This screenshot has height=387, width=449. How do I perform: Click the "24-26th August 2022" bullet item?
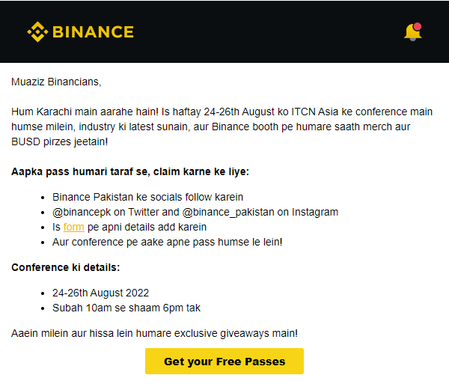pyautogui.click(x=100, y=293)
